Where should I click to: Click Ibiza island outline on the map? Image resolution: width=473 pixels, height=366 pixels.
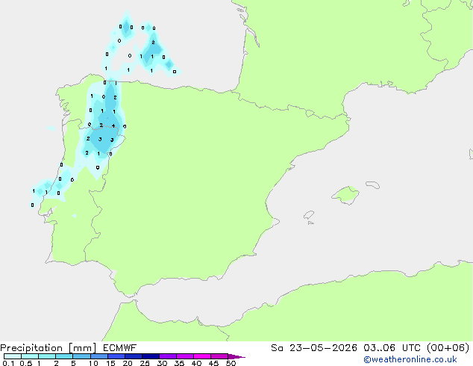click(x=309, y=215)
